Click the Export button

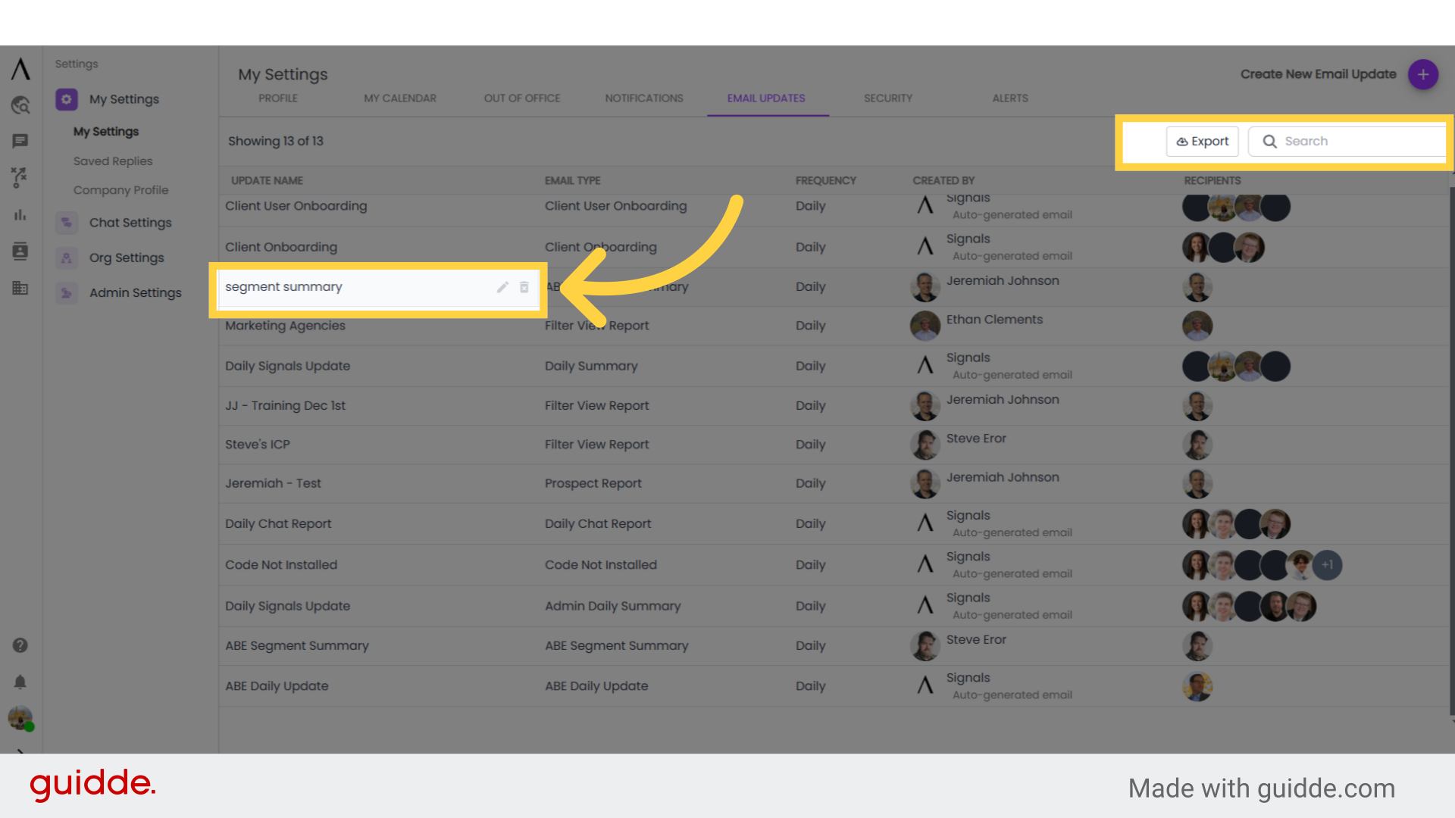pos(1203,142)
